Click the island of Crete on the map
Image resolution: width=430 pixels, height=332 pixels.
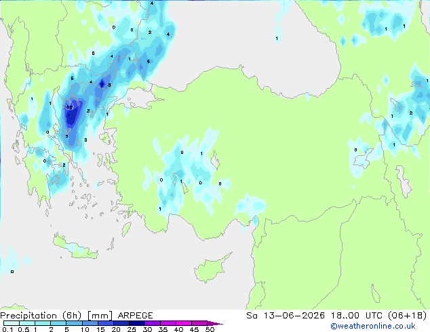75,247
